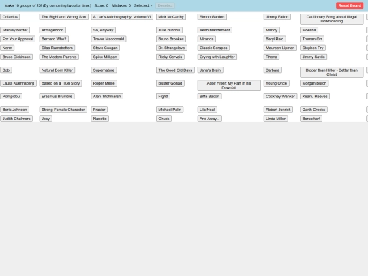
Task: Select the Armageddon tile
Action: click(x=52, y=30)
